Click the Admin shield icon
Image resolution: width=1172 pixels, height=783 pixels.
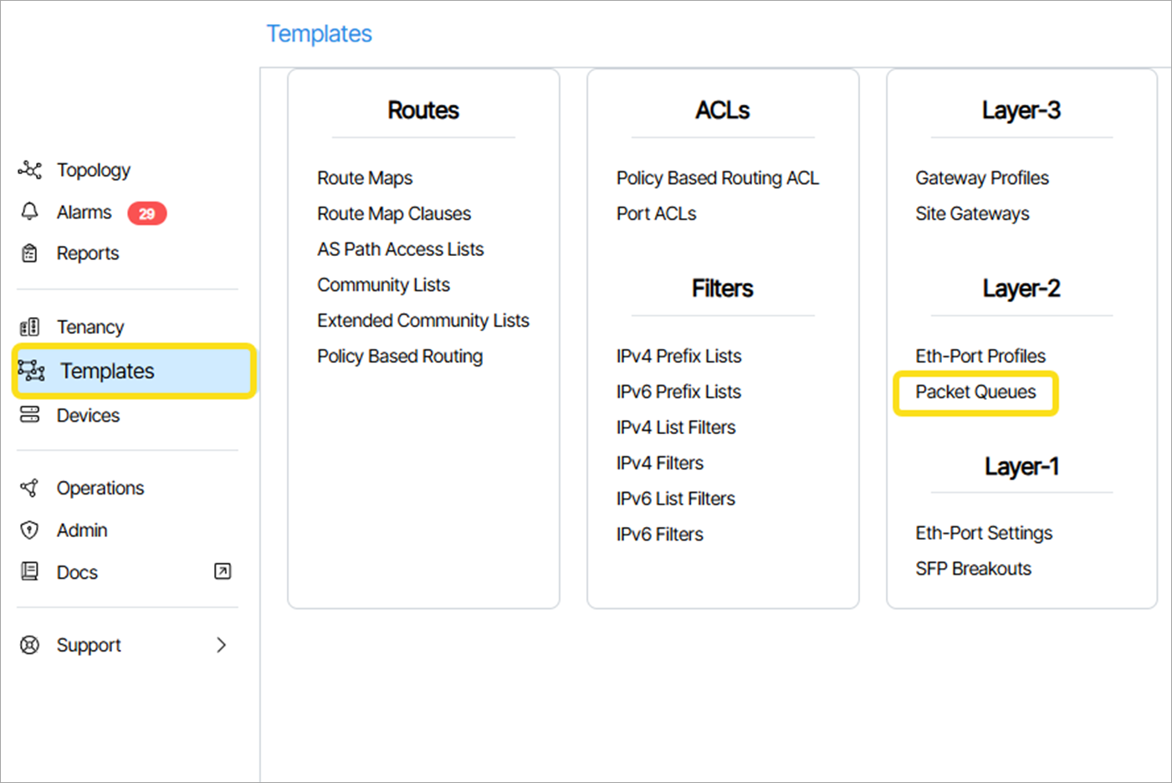pos(30,530)
